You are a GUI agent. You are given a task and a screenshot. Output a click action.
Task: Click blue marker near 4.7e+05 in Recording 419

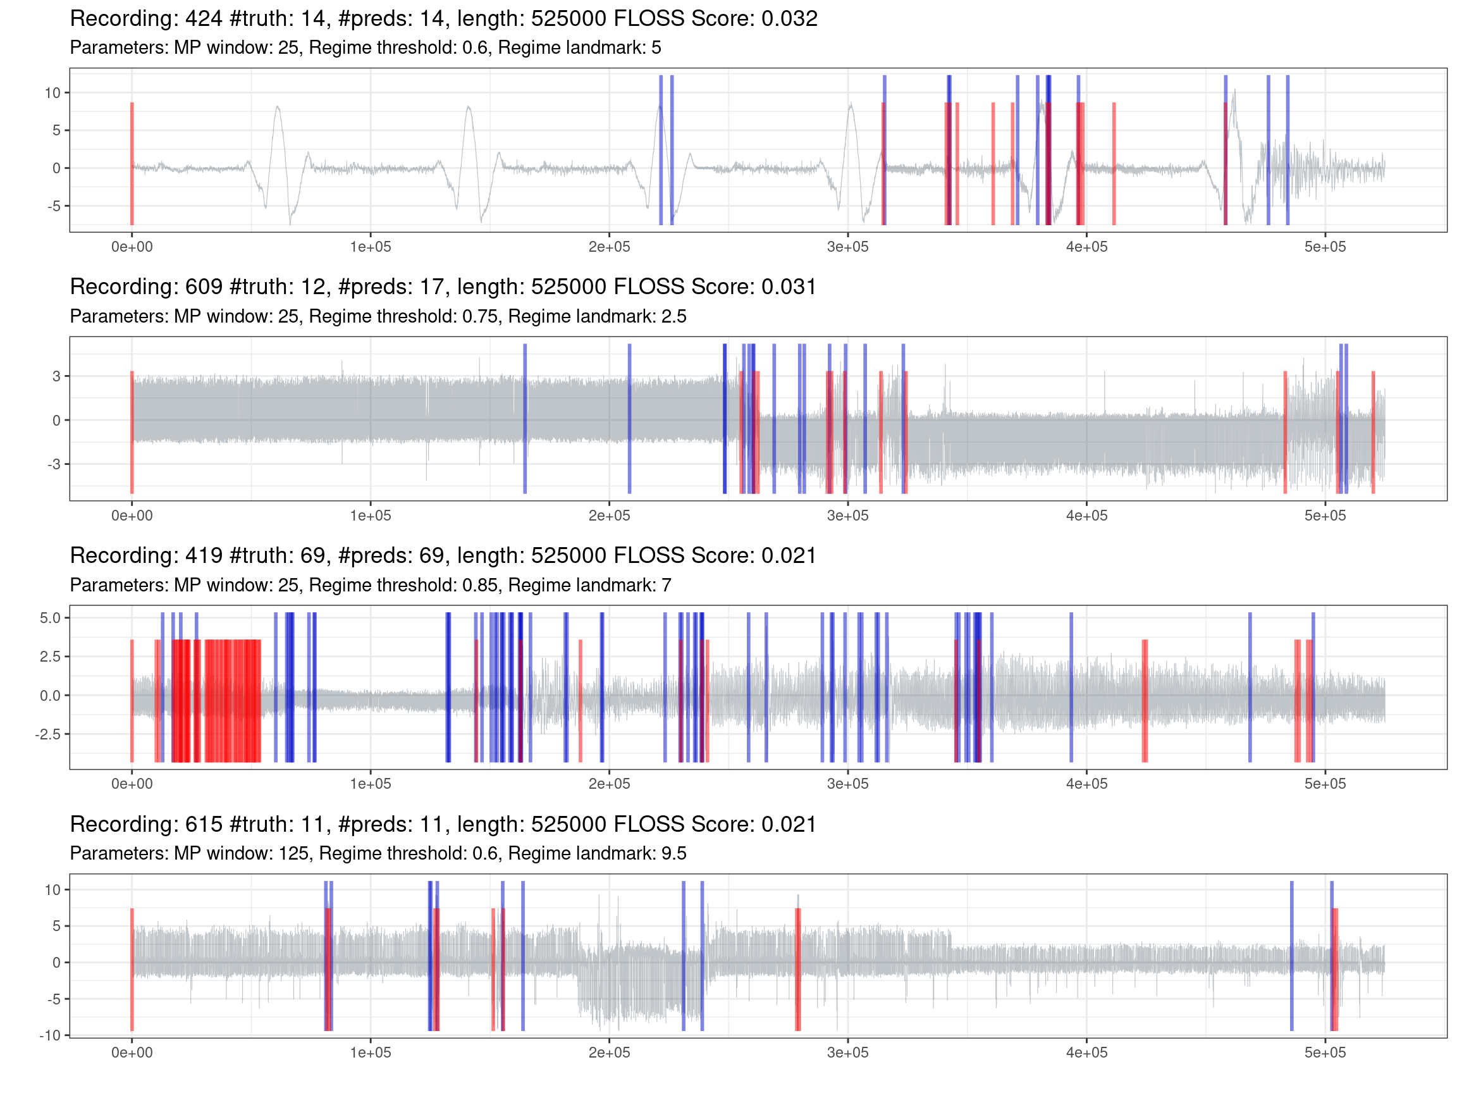1250,688
